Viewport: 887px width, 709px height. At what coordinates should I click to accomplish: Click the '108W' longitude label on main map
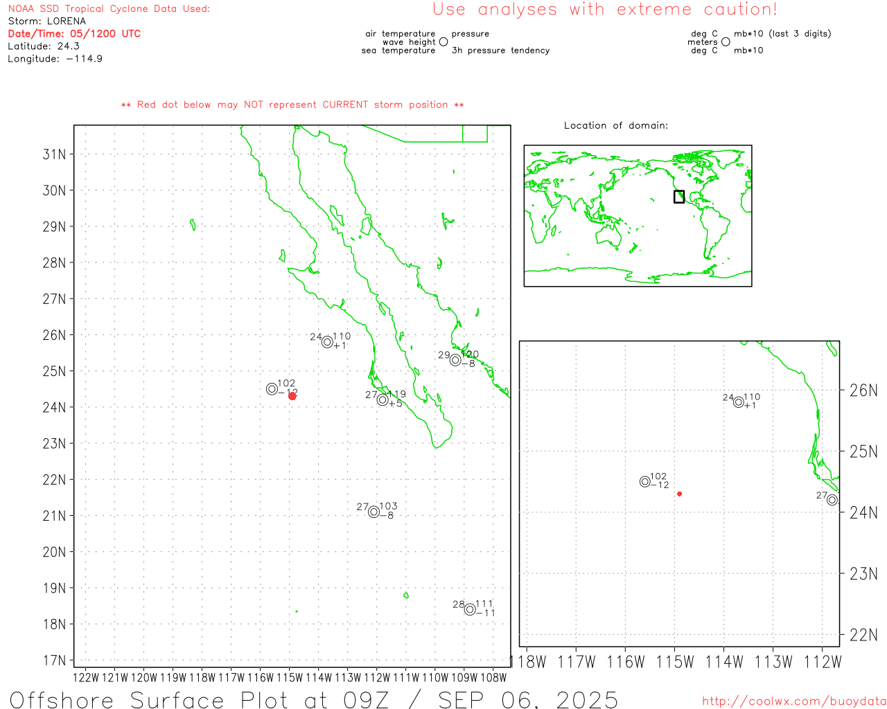tap(493, 677)
